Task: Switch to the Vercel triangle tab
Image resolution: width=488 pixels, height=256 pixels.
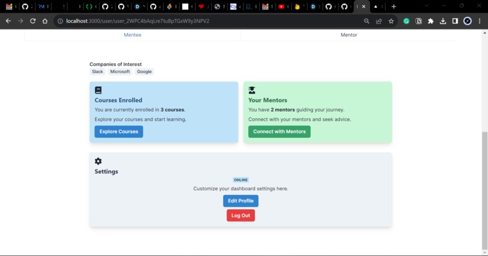Action: [375, 7]
